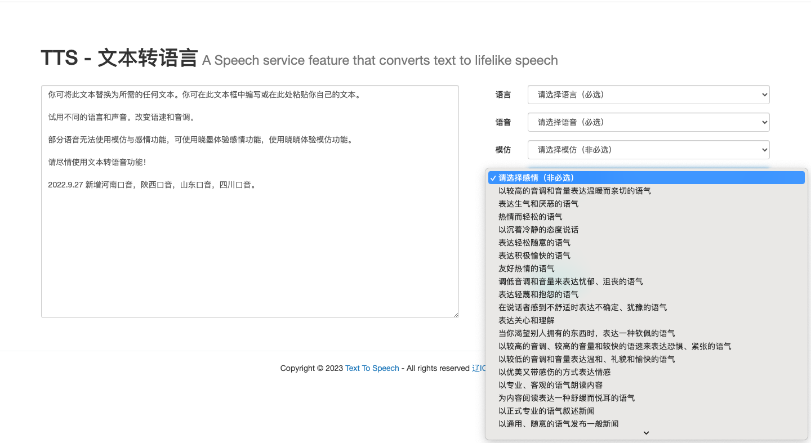
Task: Open the 语言 language dropdown
Action: tap(648, 95)
